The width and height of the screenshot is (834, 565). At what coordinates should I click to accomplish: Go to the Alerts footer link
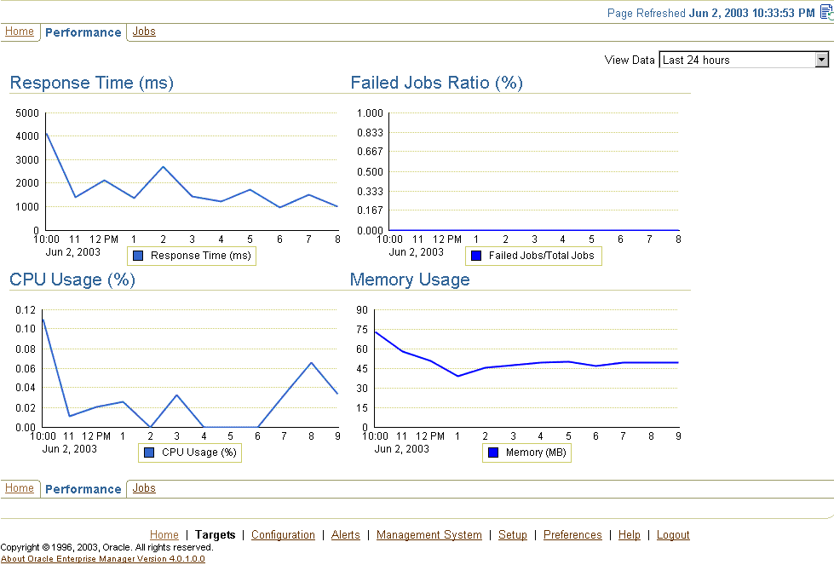(x=345, y=534)
